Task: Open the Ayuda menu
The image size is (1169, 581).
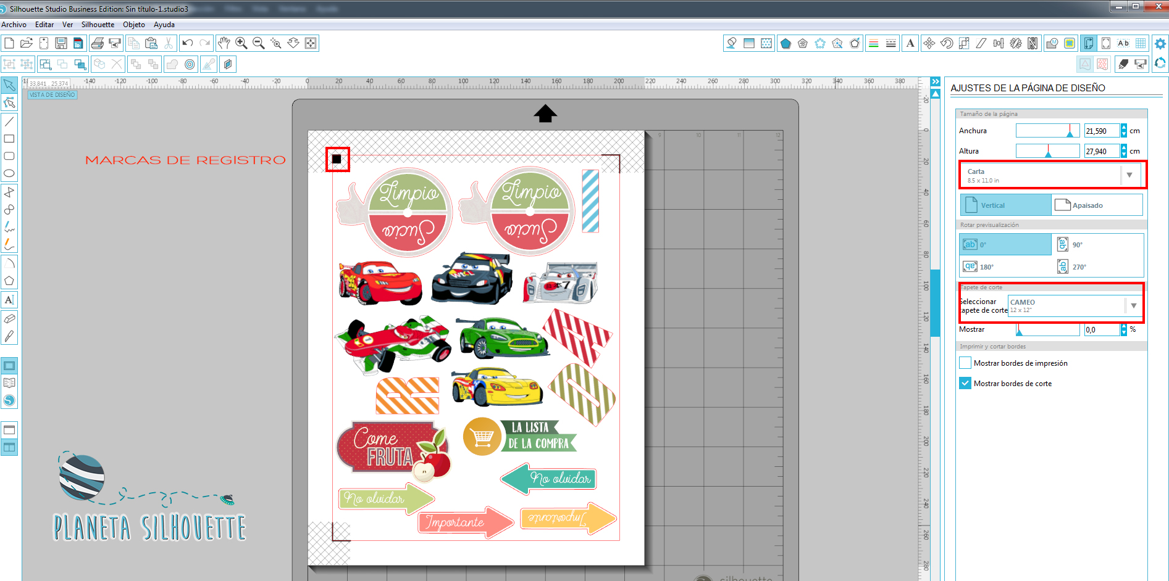Action: pyautogui.click(x=164, y=25)
